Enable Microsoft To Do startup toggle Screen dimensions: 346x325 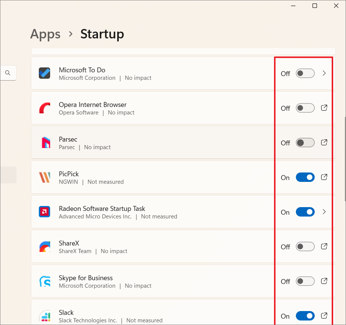coord(305,73)
